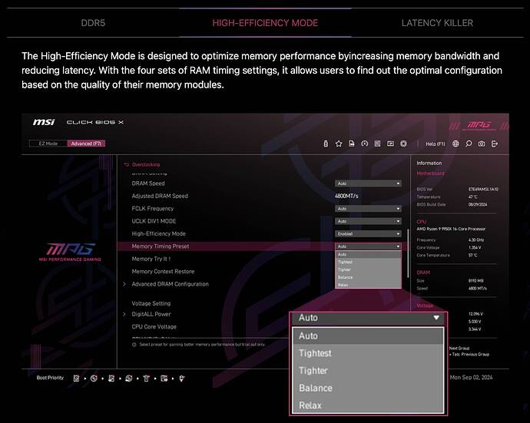Open the speedometer gauge icon in BIOS toolbar
The height and width of the screenshot is (423, 530).
tap(364, 144)
